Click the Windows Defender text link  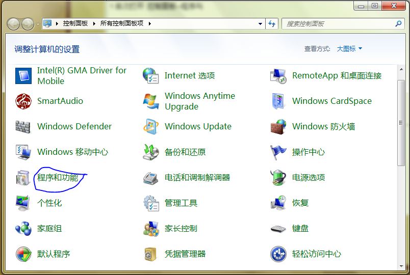74,126
